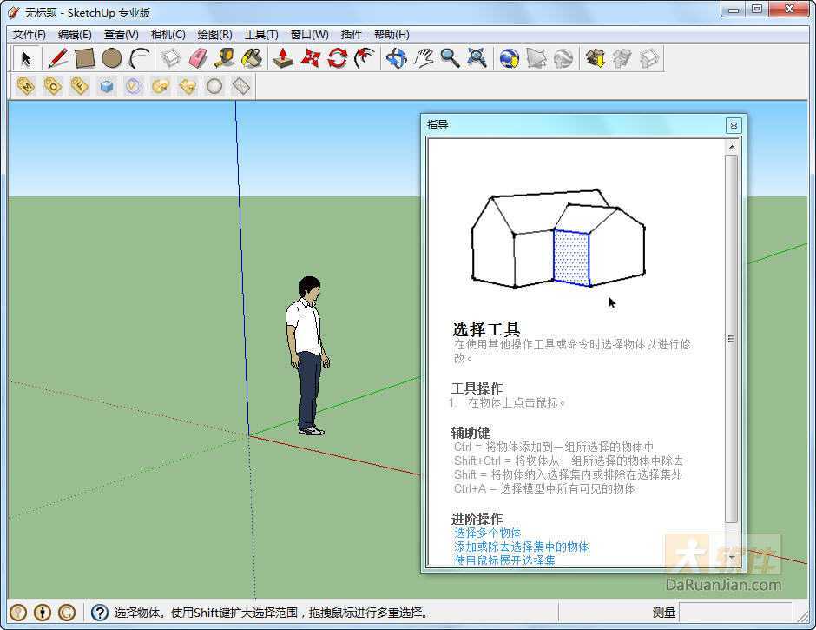The height and width of the screenshot is (630, 816).
Task: Click the status bar hint starting 选择物体
Action: point(271,613)
